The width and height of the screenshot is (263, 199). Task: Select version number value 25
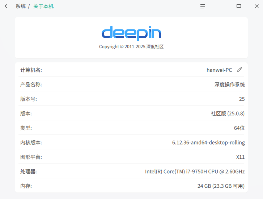click(242, 99)
